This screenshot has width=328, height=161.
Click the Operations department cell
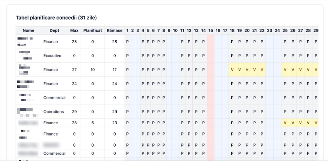(54, 112)
